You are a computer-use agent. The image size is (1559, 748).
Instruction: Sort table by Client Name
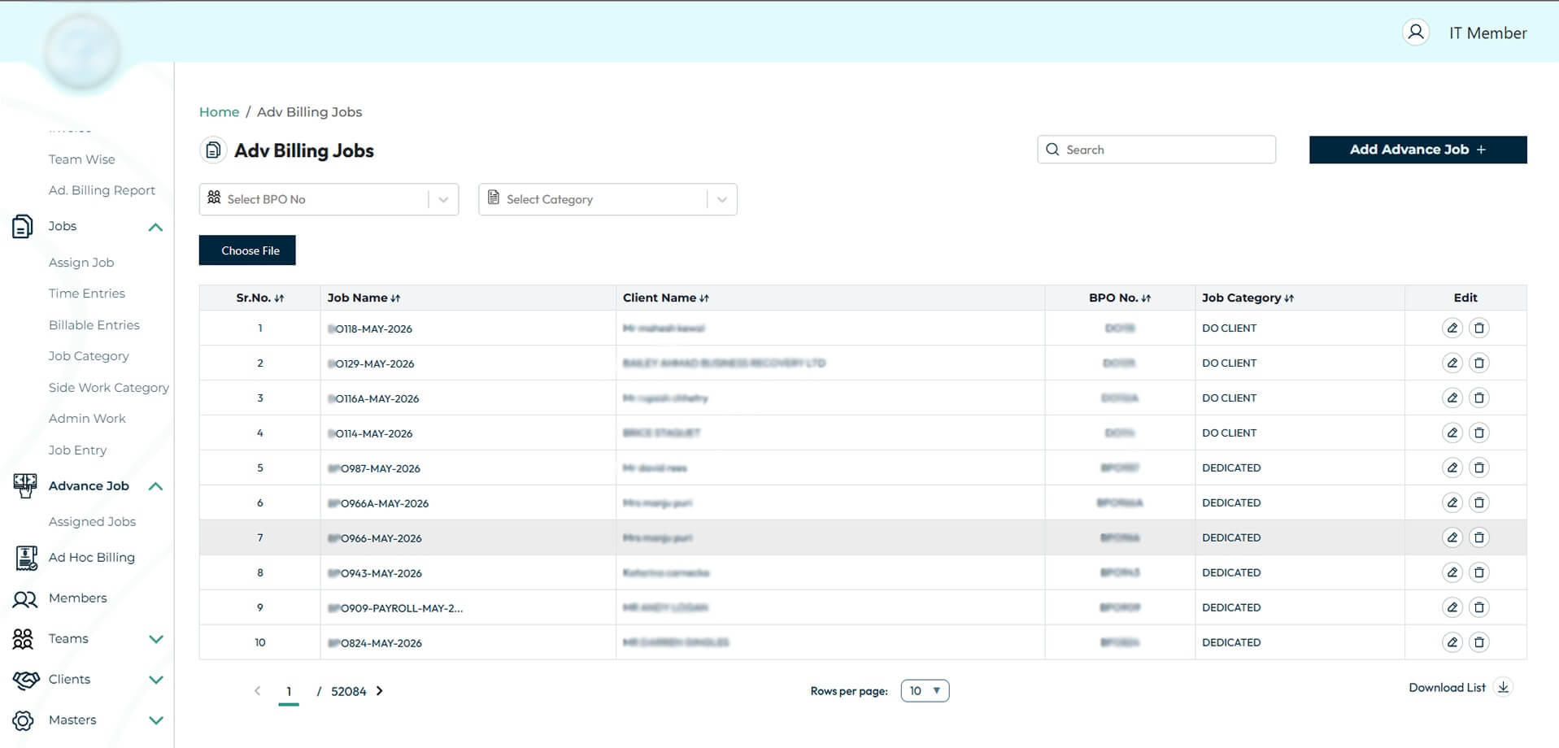tap(704, 298)
